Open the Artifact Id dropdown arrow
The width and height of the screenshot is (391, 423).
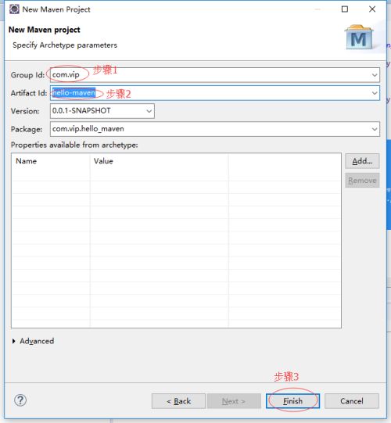click(x=375, y=93)
